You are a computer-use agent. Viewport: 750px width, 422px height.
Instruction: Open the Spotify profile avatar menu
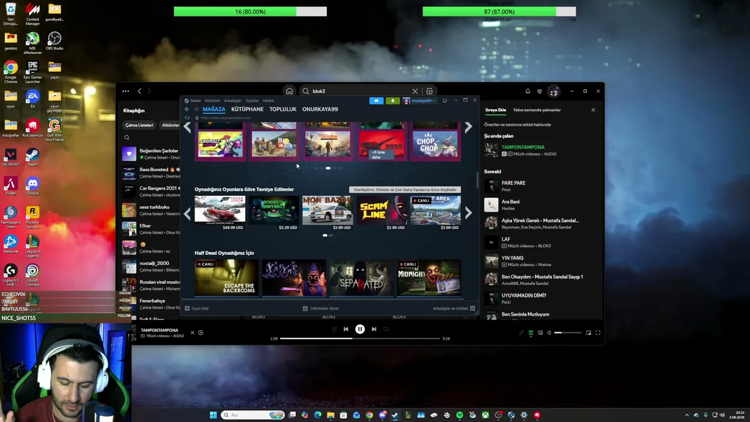pos(554,91)
